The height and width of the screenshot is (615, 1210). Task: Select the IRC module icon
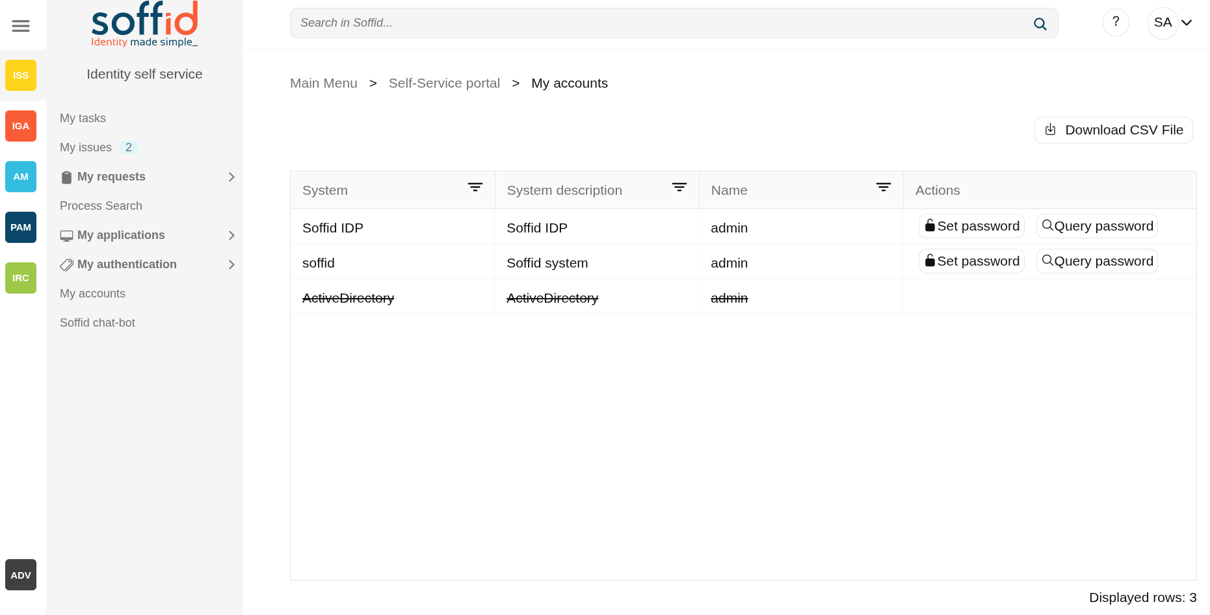(21, 278)
